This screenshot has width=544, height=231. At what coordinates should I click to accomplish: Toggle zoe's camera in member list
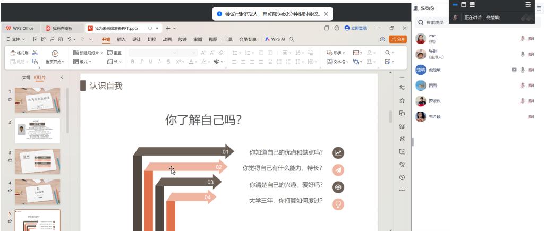point(531,38)
